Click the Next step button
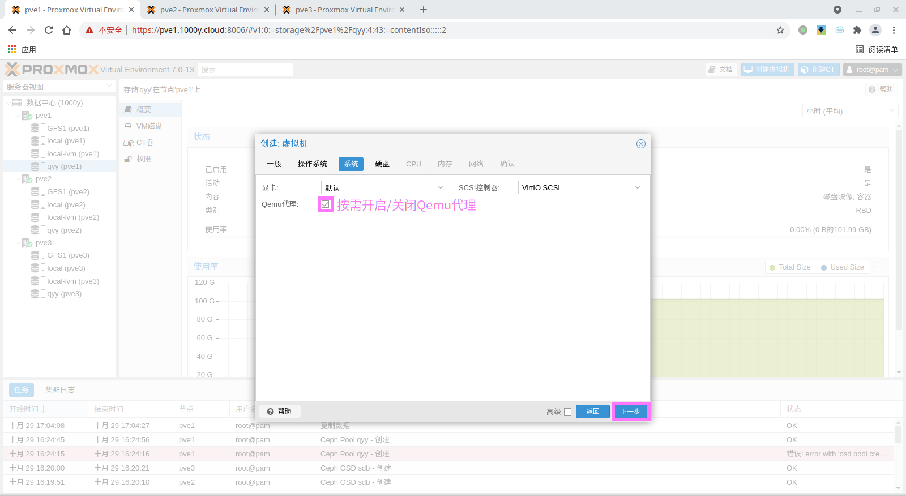The height and width of the screenshot is (496, 906). pyautogui.click(x=630, y=412)
